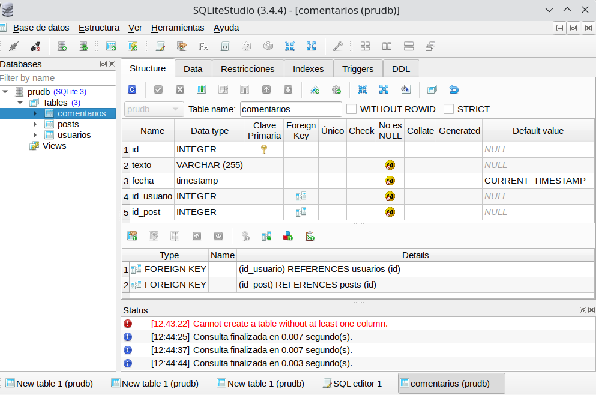The image size is (596, 395).
Task: Click the wrench configuration icon
Action: point(337,46)
